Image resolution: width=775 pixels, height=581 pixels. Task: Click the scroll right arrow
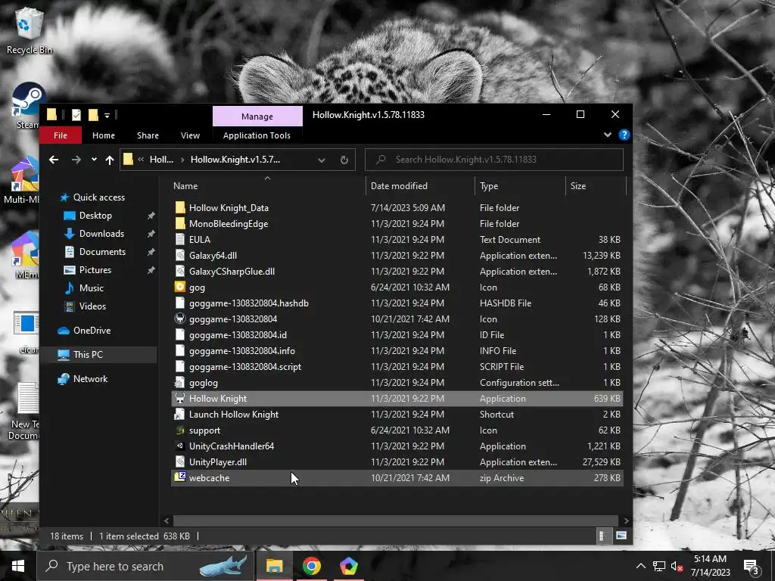click(626, 520)
